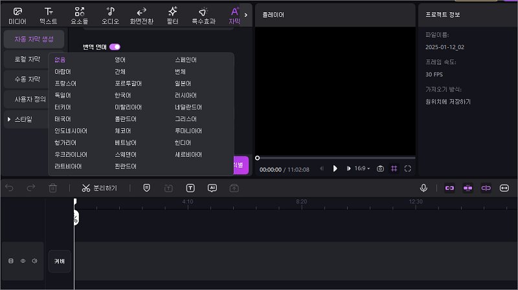518x290 pixels.
Task: Open the 오디오 audio tab
Action: (x=110, y=16)
